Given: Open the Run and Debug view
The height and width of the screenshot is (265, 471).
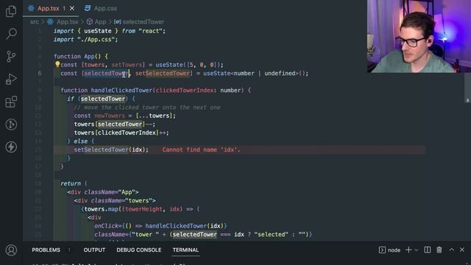Looking at the screenshot, I should 11,79.
